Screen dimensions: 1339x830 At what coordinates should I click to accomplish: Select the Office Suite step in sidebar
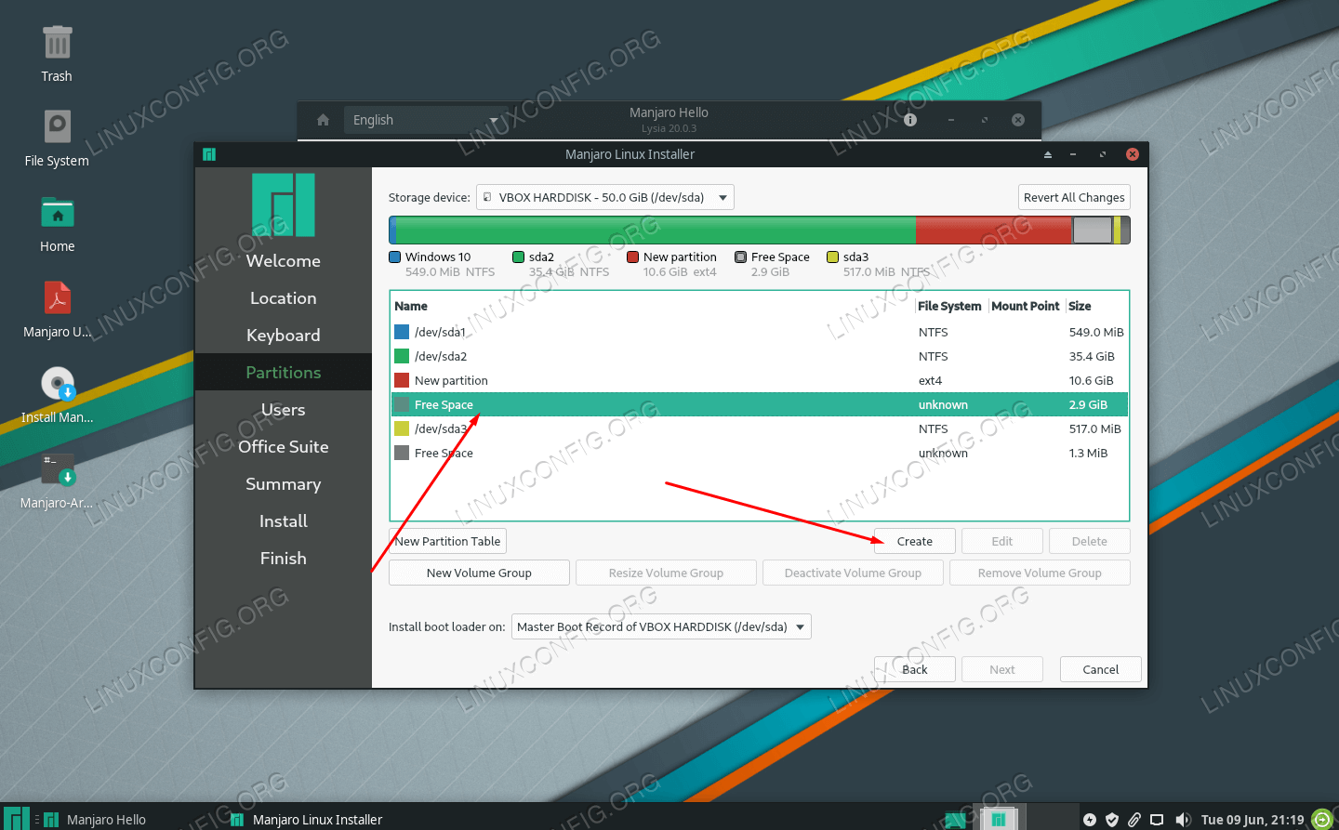284,447
